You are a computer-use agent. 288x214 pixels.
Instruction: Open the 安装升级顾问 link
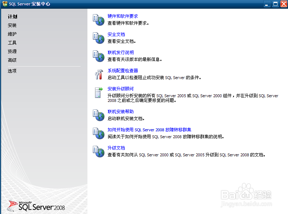[x=120, y=89]
